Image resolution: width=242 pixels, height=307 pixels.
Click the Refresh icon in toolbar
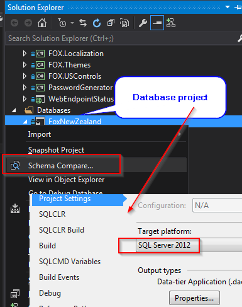click(x=97, y=23)
